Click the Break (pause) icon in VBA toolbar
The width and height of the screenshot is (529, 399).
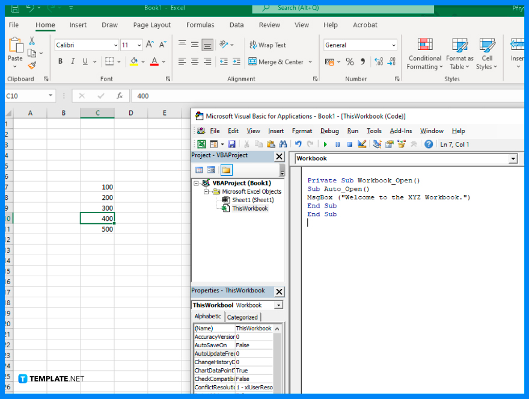337,144
